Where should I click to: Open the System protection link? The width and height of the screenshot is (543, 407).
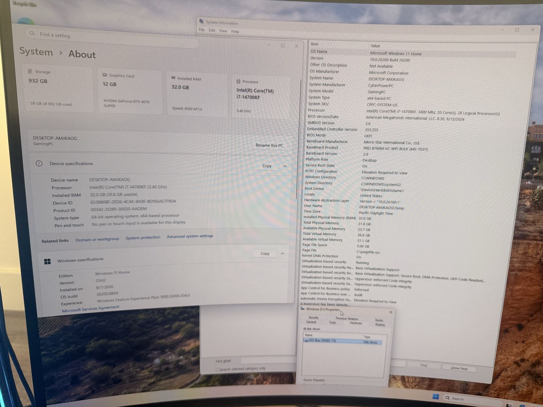tap(143, 237)
